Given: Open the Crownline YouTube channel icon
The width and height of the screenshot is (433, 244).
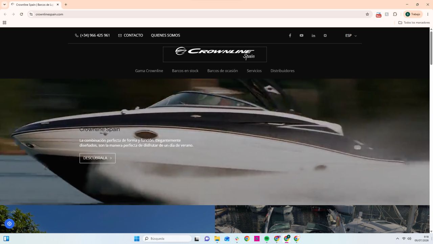Looking at the screenshot, I should (x=301, y=36).
